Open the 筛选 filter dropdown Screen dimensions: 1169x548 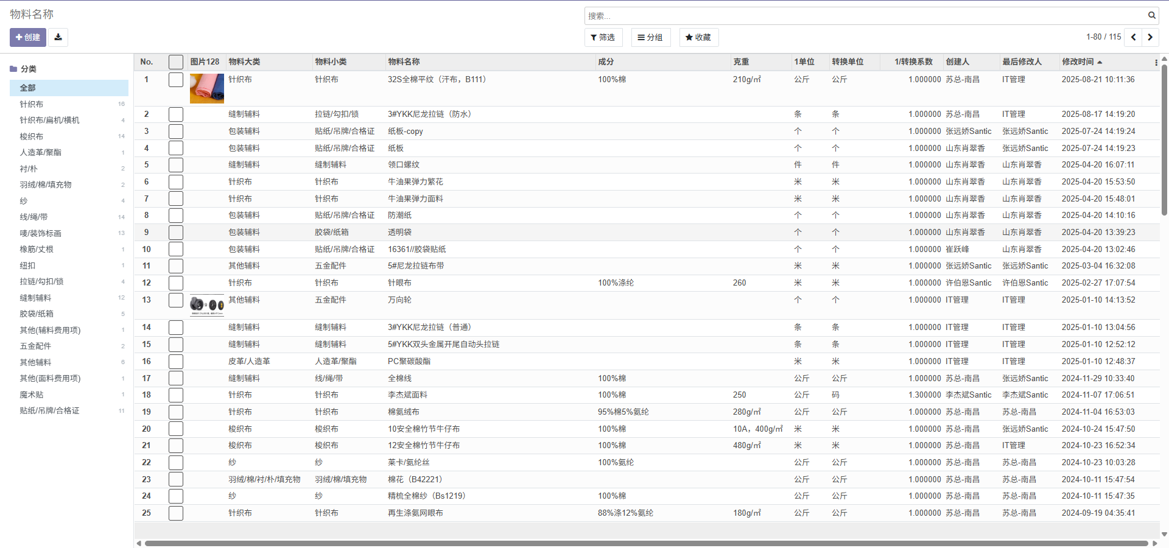coord(603,37)
